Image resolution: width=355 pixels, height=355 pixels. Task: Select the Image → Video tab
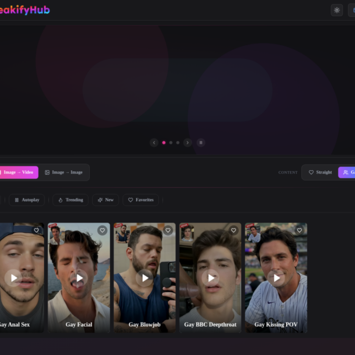pos(17,172)
